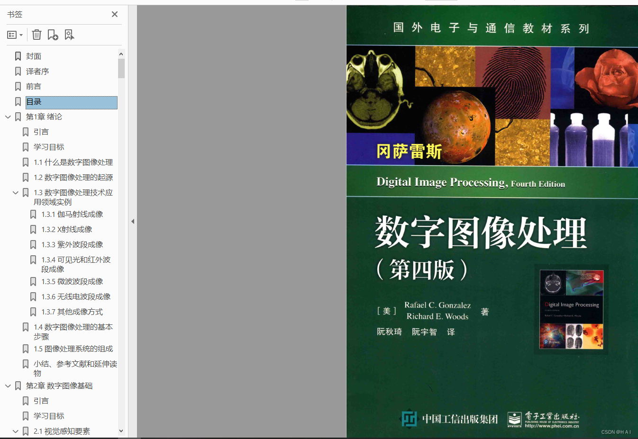Click bookmark icon next to 1.2 数字图像处理的起源
638x439 pixels.
coord(26,178)
